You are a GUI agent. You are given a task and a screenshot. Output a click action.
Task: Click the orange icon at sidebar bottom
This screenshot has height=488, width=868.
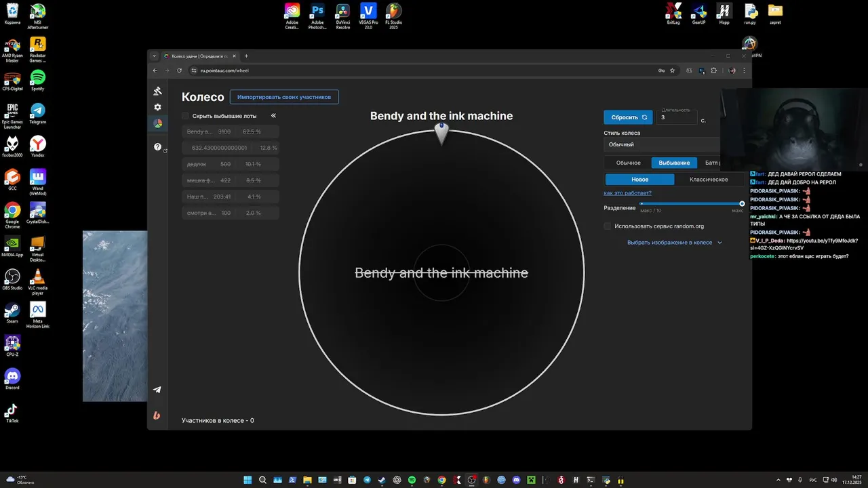coord(157,415)
